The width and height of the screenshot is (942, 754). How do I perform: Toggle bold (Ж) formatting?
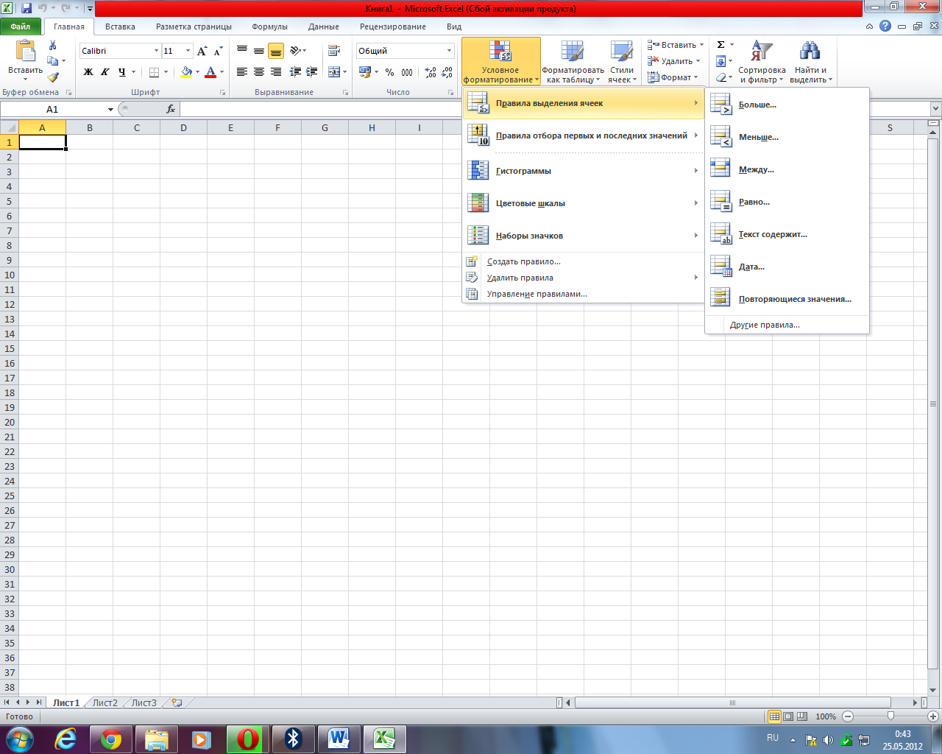(x=88, y=72)
